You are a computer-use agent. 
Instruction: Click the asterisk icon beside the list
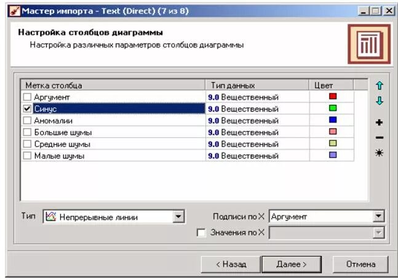click(379, 153)
